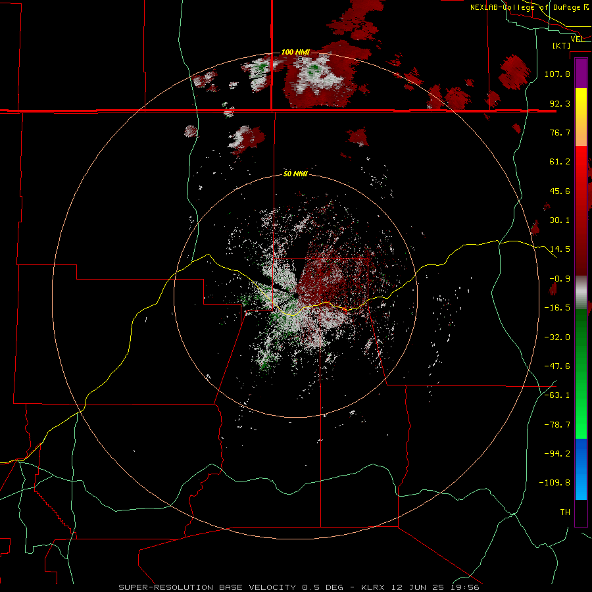Click the NEXLAB-College of DuPage watermark text
The height and width of the screenshot is (592, 592).
pyautogui.click(x=530, y=7)
